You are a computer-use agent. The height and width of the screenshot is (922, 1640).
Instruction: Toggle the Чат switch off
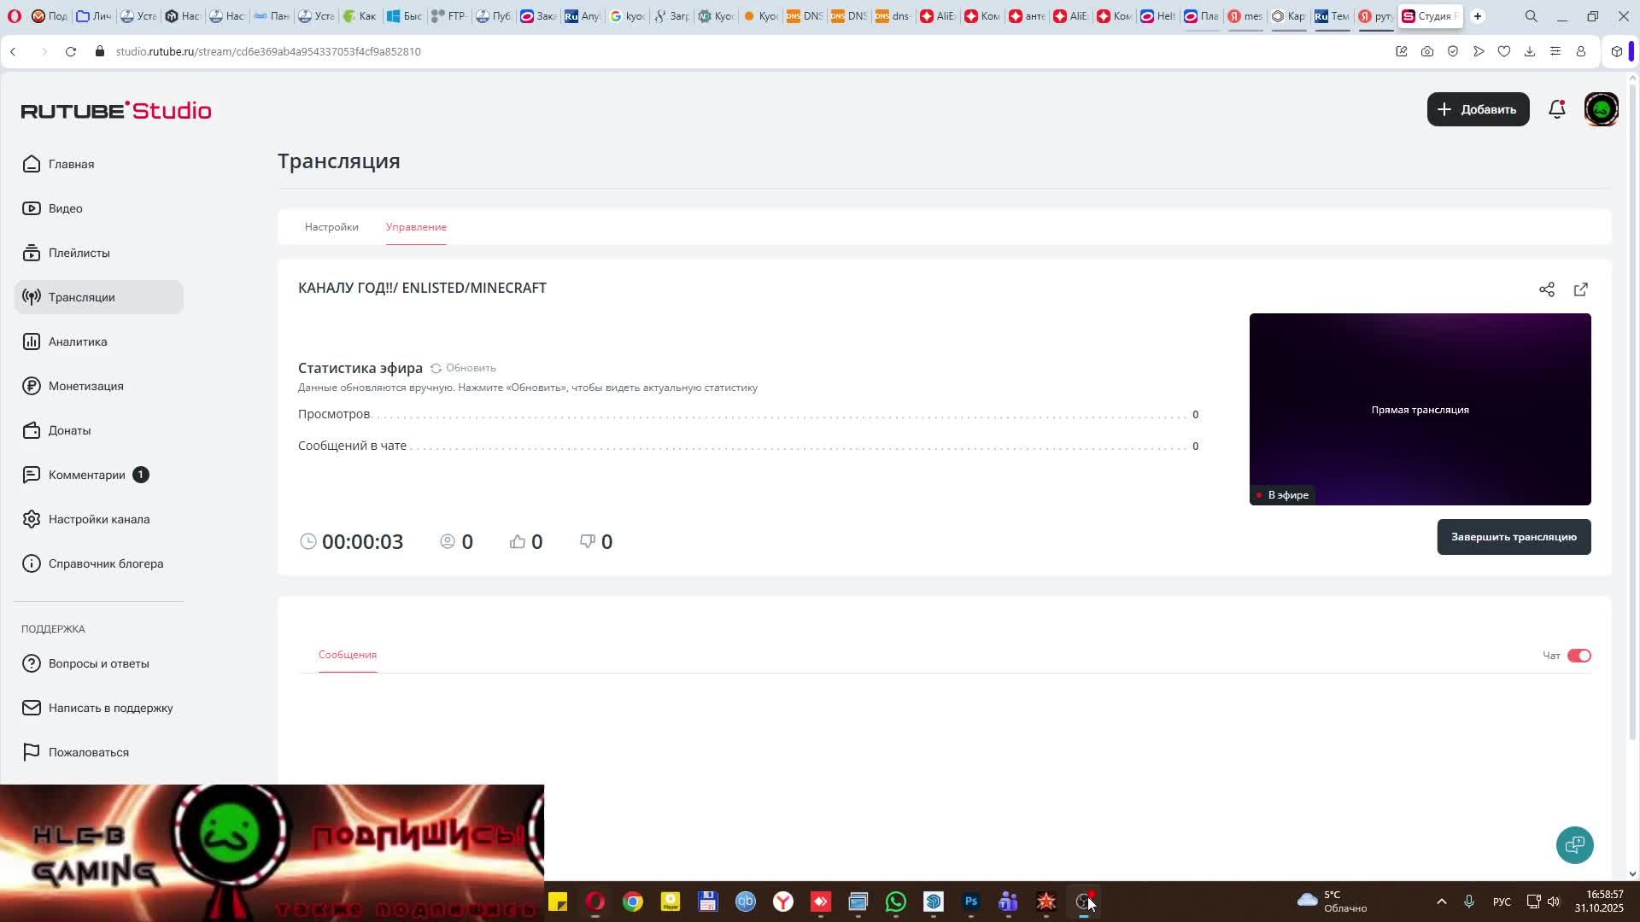(1578, 656)
